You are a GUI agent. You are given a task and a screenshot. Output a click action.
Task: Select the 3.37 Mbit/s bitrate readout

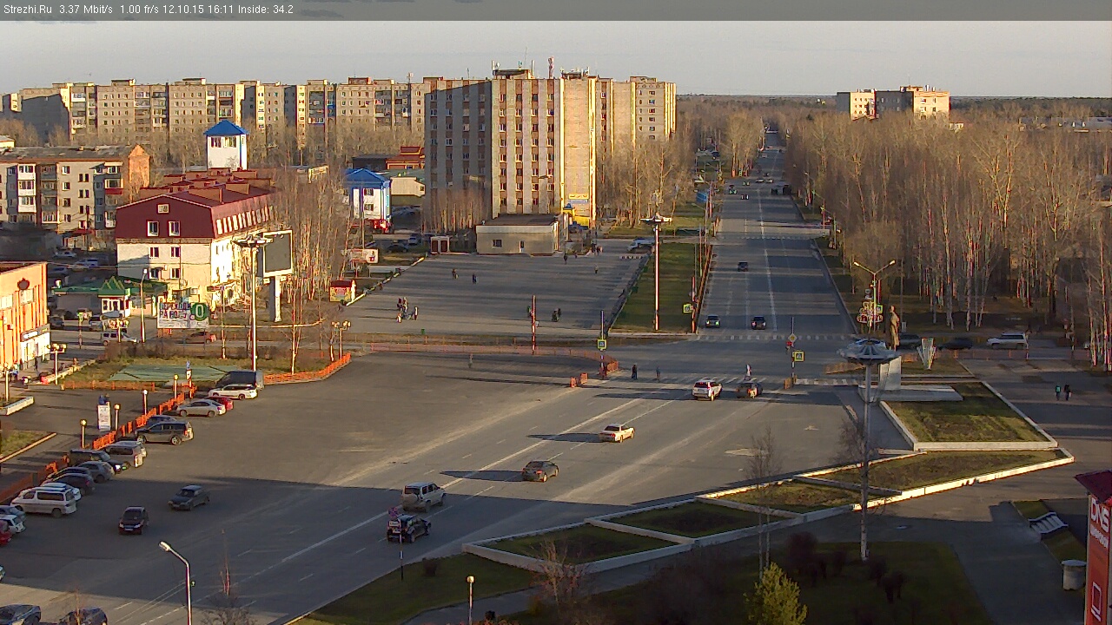tap(86, 10)
